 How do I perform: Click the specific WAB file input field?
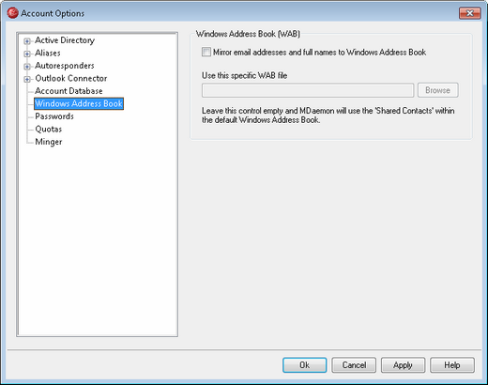[308, 90]
